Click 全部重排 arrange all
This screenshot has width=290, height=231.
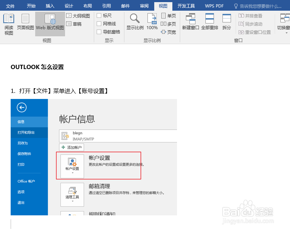[210, 22]
